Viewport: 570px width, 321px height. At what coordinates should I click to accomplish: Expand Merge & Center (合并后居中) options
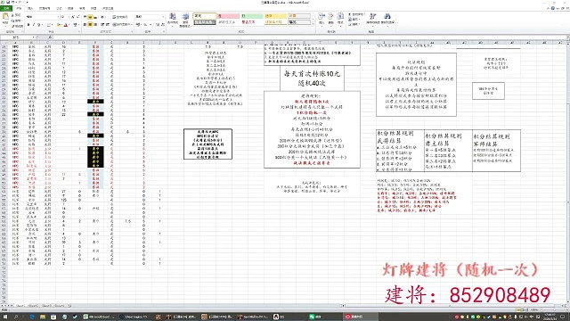click(x=131, y=25)
